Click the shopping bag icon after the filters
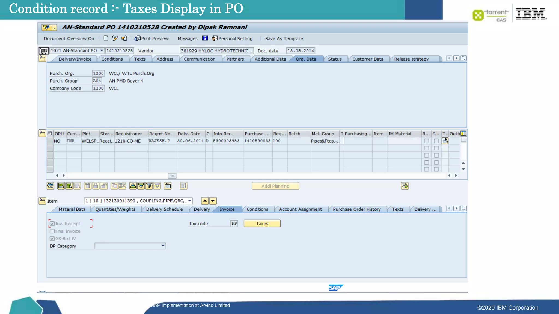Image resolution: width=559 pixels, height=314 pixels. [x=168, y=186]
